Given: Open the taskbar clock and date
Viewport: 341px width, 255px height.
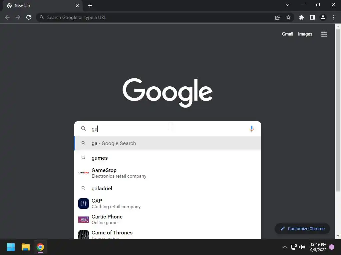Looking at the screenshot, I should click(x=318, y=247).
